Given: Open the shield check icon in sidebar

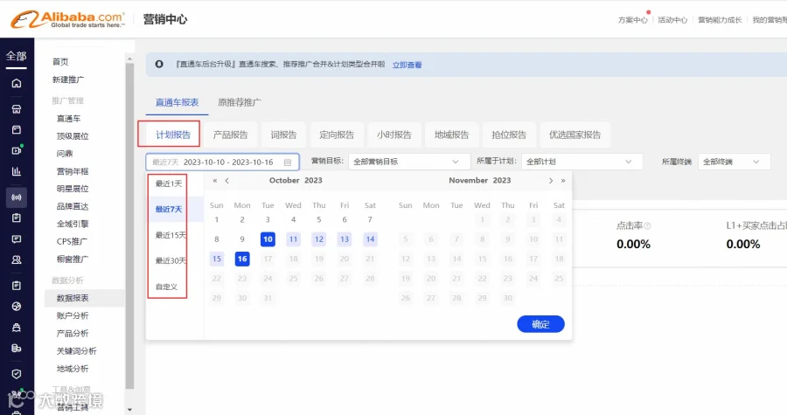Looking at the screenshot, I should point(17,374).
